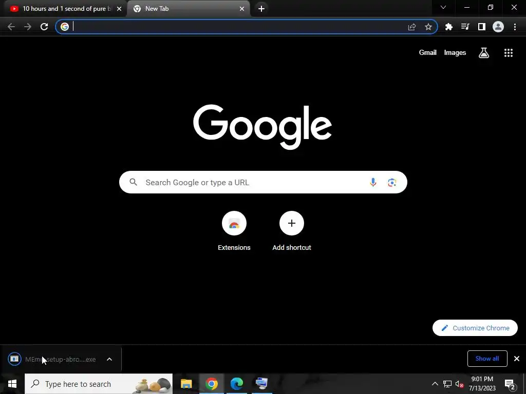Click the Google logo

tap(262, 127)
